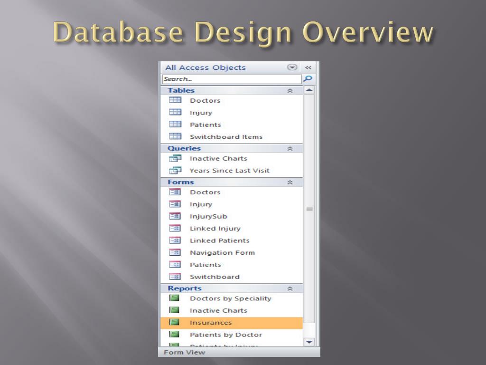
Task: Open the Doctors table icon
Action: click(x=176, y=100)
